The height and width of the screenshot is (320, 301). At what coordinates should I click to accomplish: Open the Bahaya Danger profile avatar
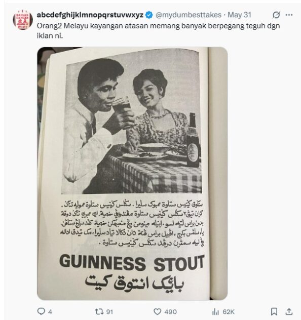pyautogui.click(x=23, y=20)
